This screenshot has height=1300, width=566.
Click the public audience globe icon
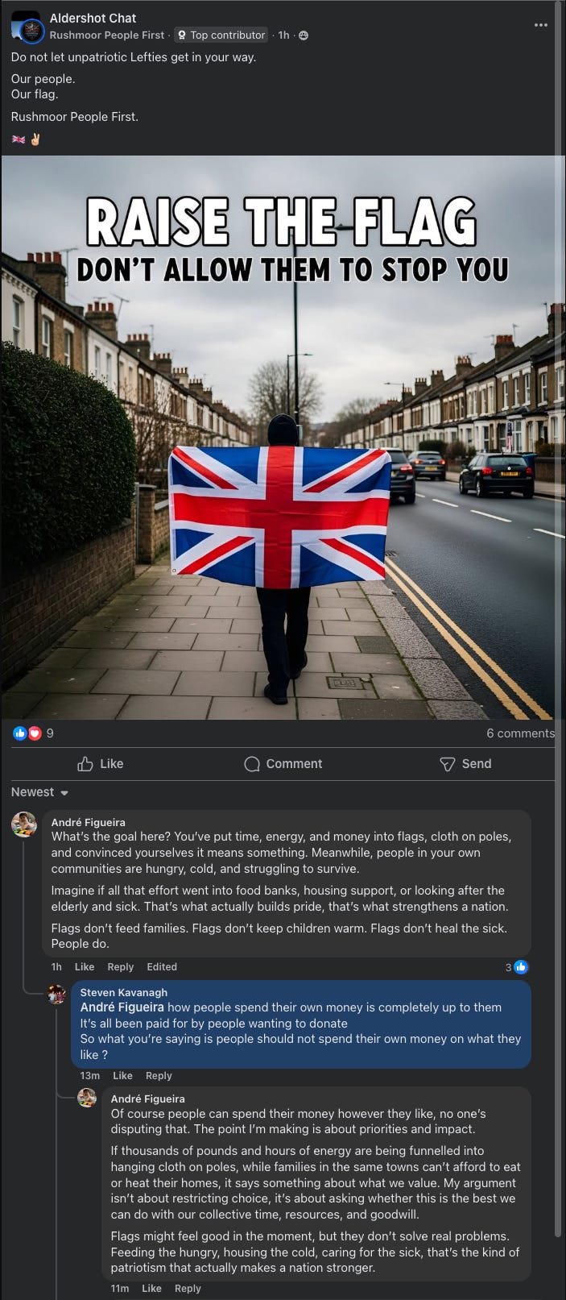[x=304, y=35]
